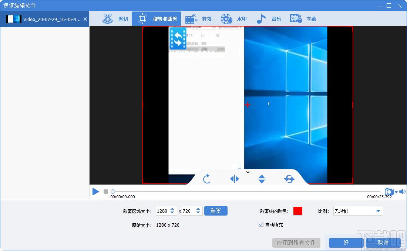Increase crop height with up arrow
The width and height of the screenshot is (407, 251).
tap(198, 209)
